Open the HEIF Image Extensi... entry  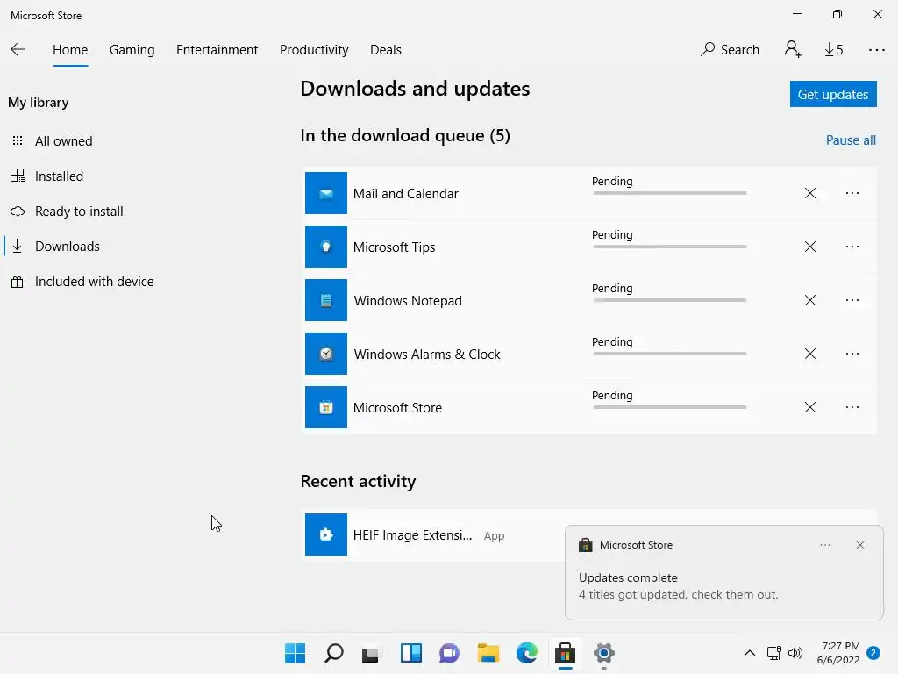(412, 534)
